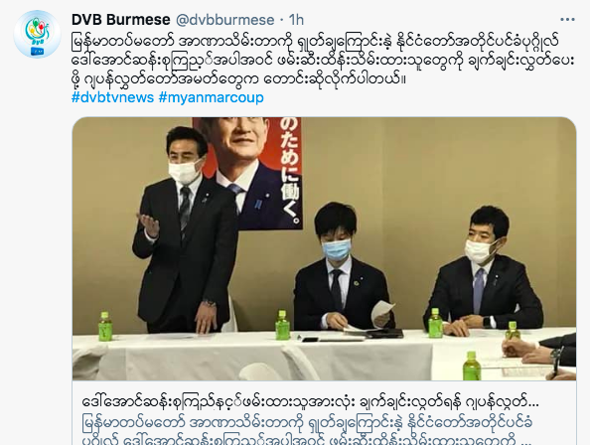Open the DVB Burmese profile avatar
The height and width of the screenshot is (445, 590).
click(x=37, y=34)
